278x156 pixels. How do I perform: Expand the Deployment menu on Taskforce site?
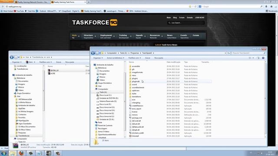(x=107, y=36)
